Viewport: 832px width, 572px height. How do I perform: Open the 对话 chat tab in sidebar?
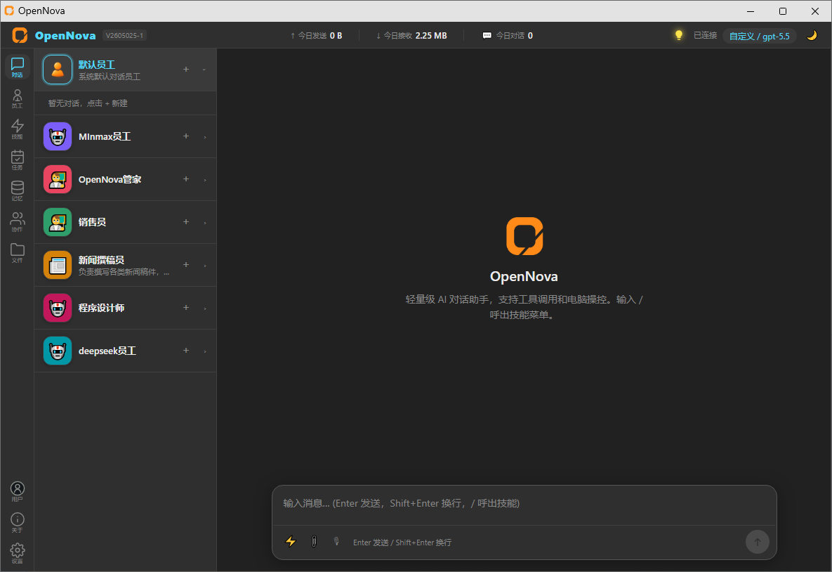point(17,67)
